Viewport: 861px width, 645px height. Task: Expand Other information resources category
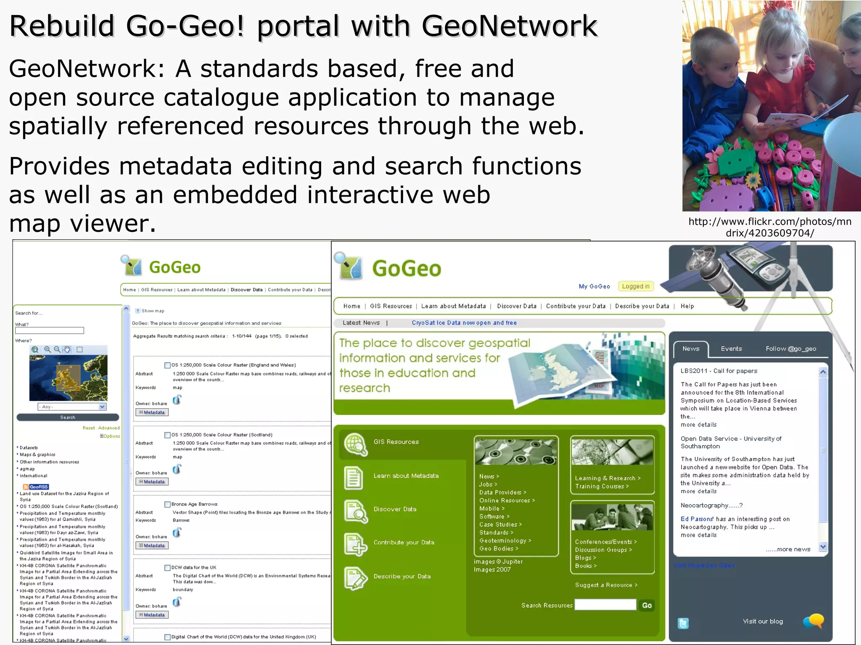(49, 462)
